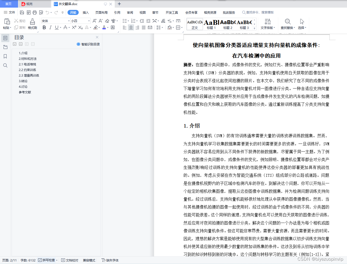Toggle spell check (拼写检查) in status bar
The image size is (347, 264).
click(47, 260)
